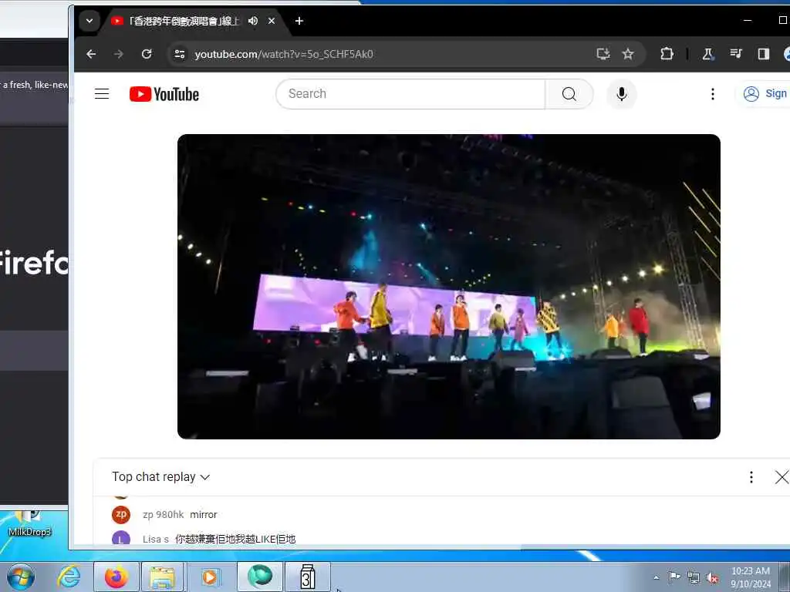Show hidden tray icons arrow
The width and height of the screenshot is (790, 592).
(656, 577)
